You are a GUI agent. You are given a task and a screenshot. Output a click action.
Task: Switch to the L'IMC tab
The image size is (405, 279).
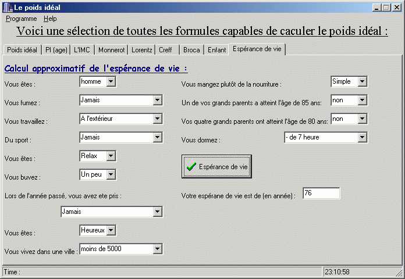click(83, 50)
